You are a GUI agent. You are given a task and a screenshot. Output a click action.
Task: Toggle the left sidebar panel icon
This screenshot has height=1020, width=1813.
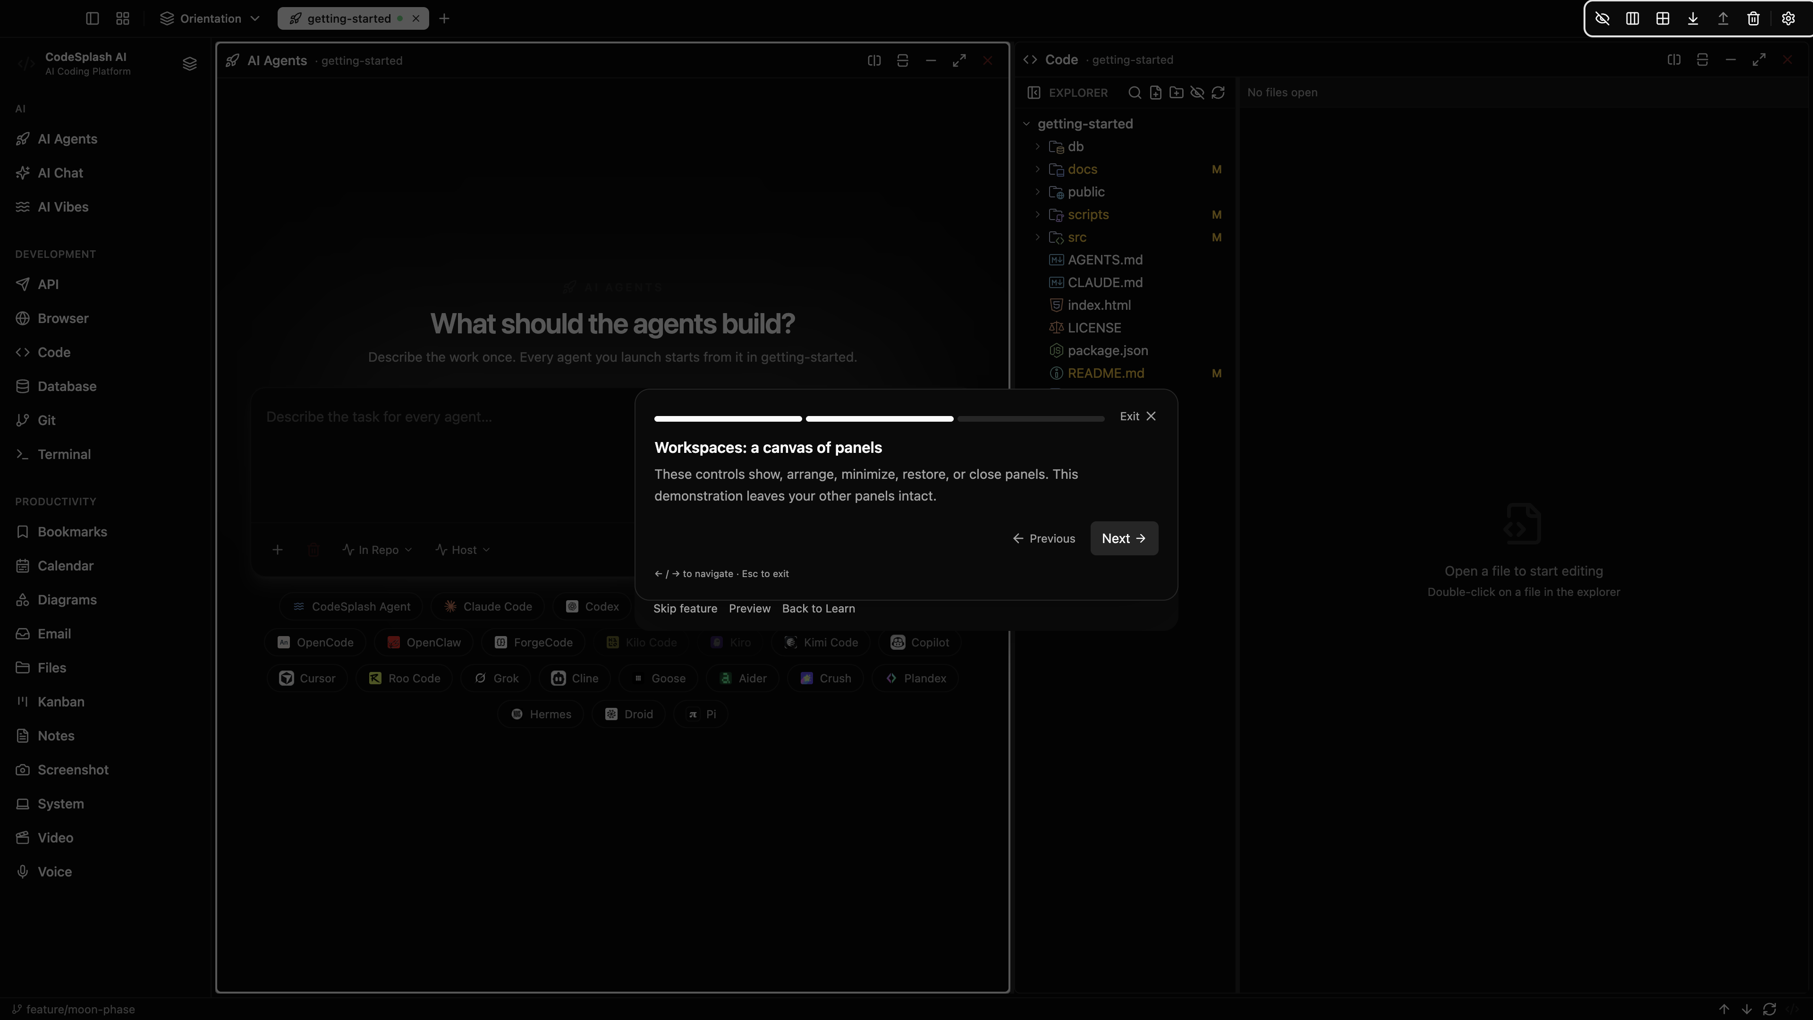tap(92, 19)
